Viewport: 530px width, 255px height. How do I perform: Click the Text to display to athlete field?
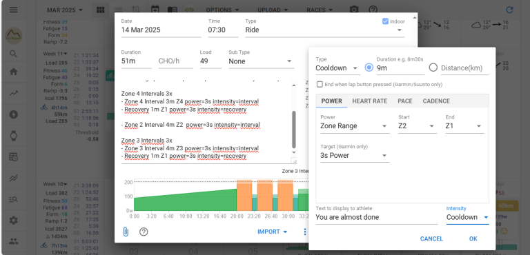[377, 218]
